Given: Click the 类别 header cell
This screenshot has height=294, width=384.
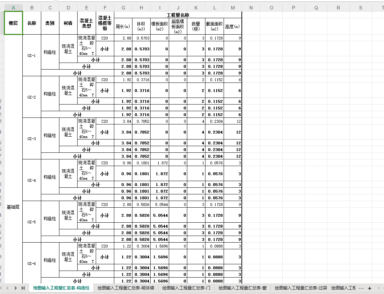Looking at the screenshot, I should [x=50, y=23].
